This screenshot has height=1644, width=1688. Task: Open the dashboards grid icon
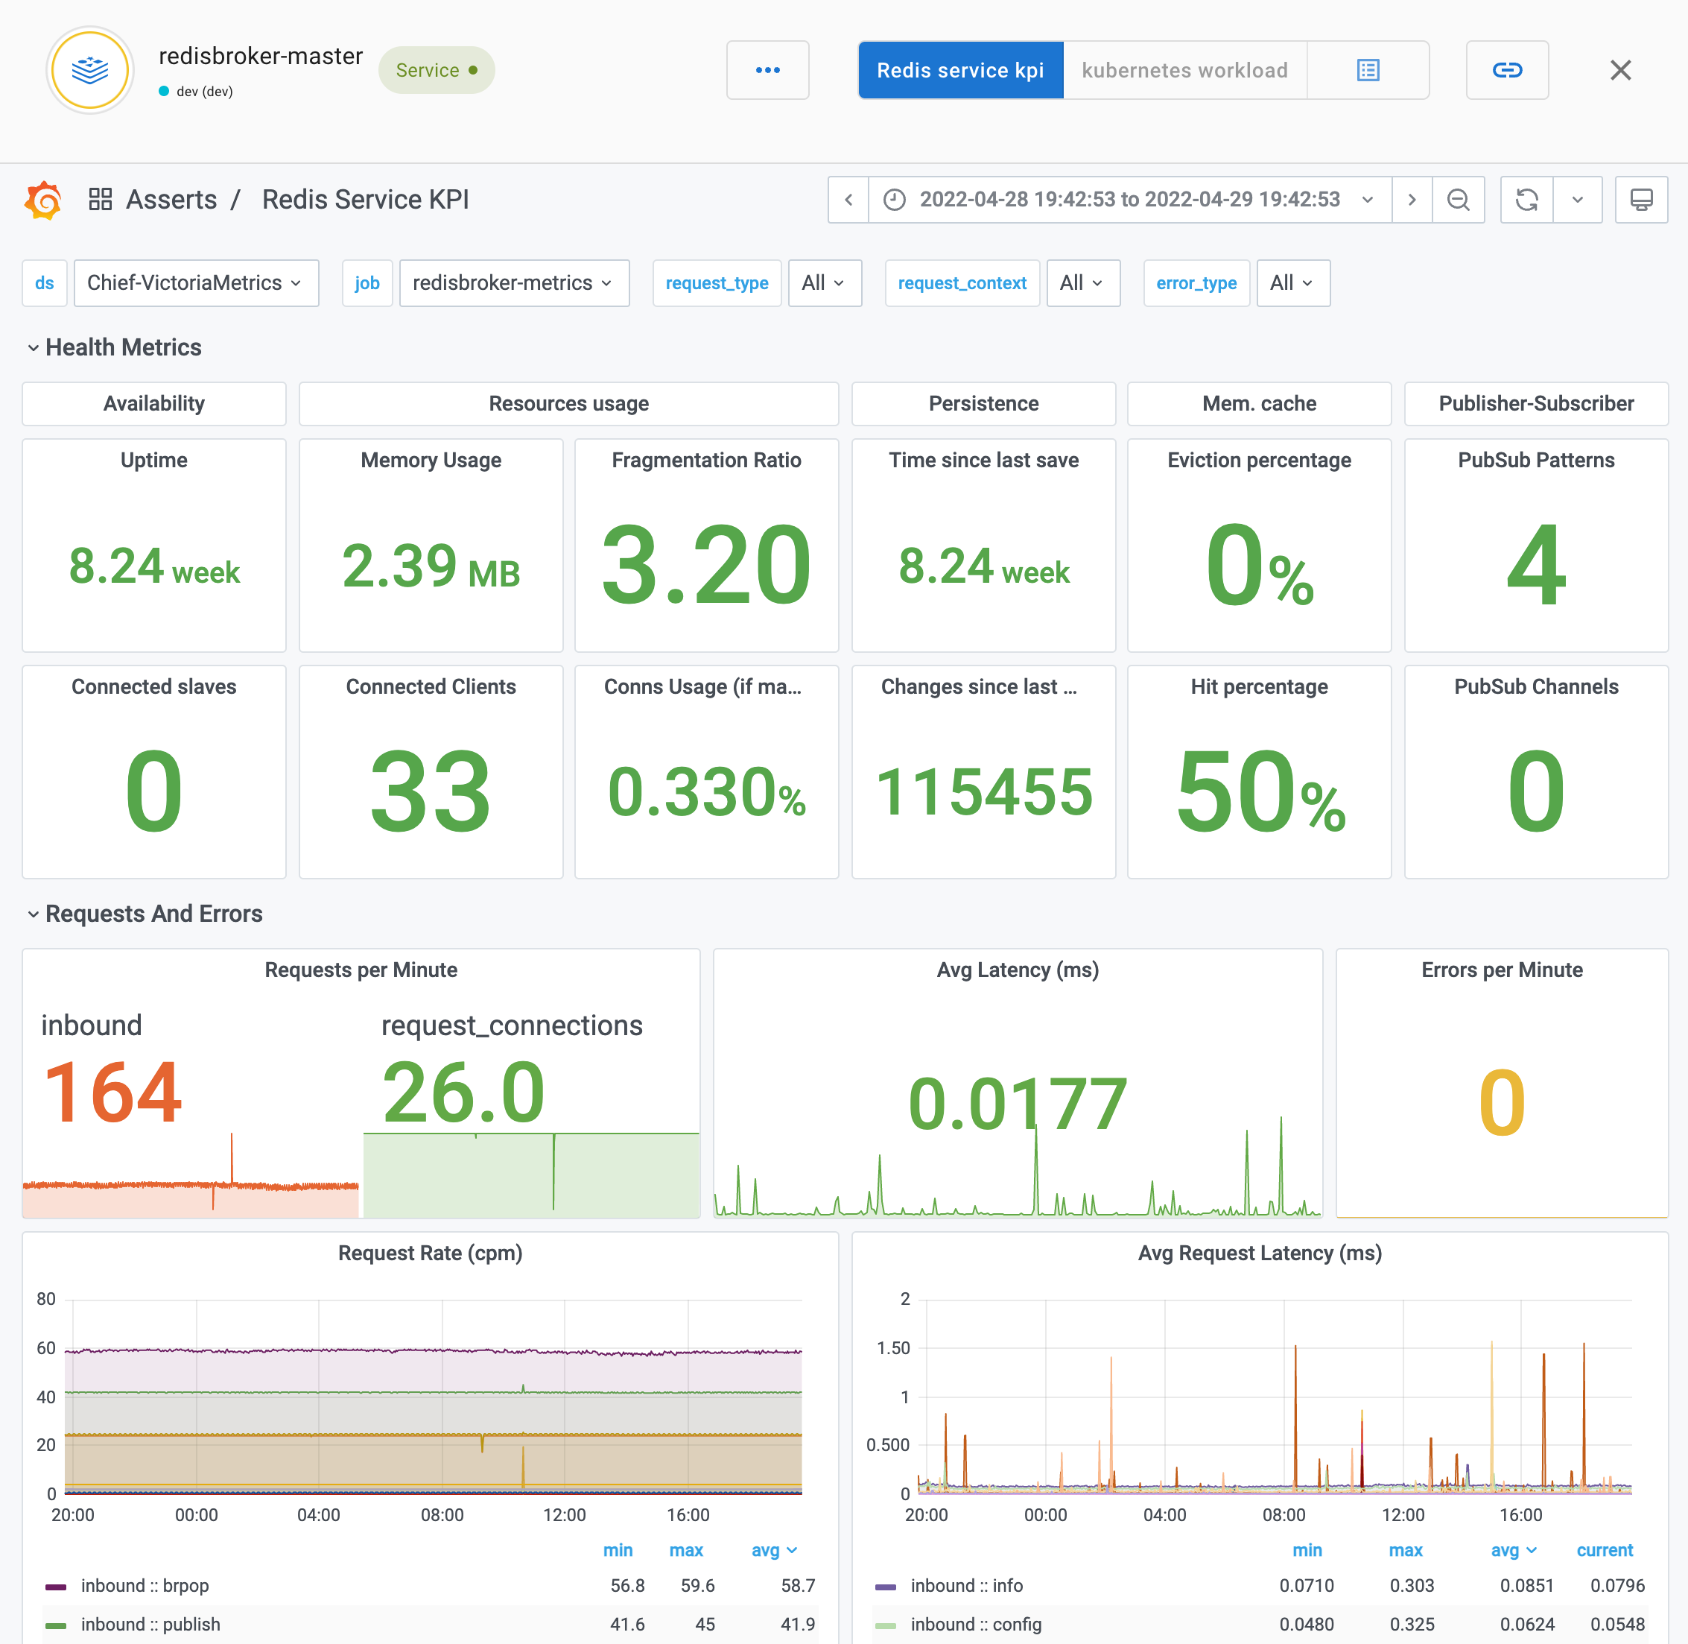pyautogui.click(x=101, y=200)
